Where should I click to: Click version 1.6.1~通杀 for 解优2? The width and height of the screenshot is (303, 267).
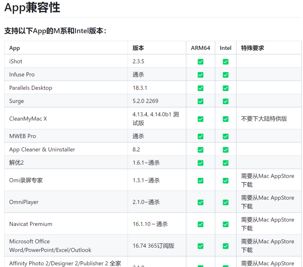pos(146,162)
